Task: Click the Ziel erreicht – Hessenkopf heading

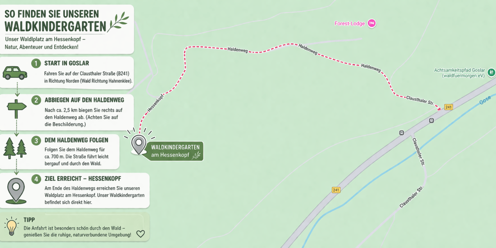Action: click(83, 179)
